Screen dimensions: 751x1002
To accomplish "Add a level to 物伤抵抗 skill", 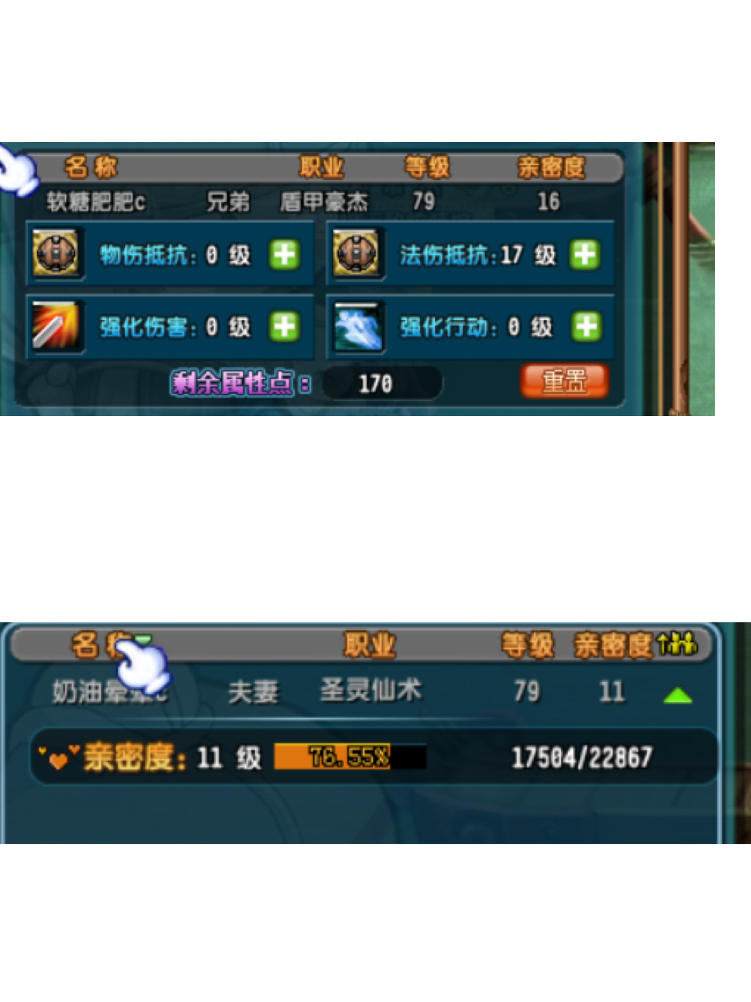I will (x=284, y=255).
